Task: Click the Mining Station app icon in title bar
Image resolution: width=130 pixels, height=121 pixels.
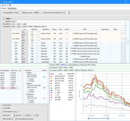Action: pos(2,2)
